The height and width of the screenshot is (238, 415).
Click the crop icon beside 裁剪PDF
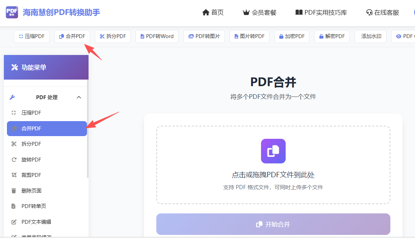coord(14,175)
